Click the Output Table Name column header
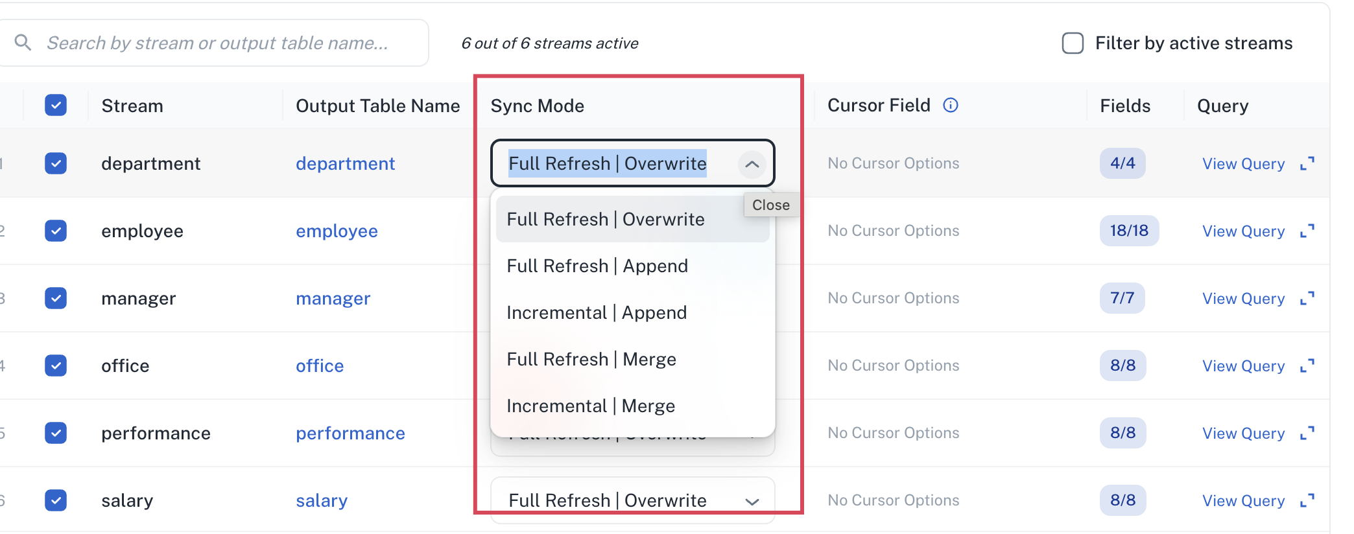This screenshot has width=1354, height=534. pyautogui.click(x=378, y=106)
